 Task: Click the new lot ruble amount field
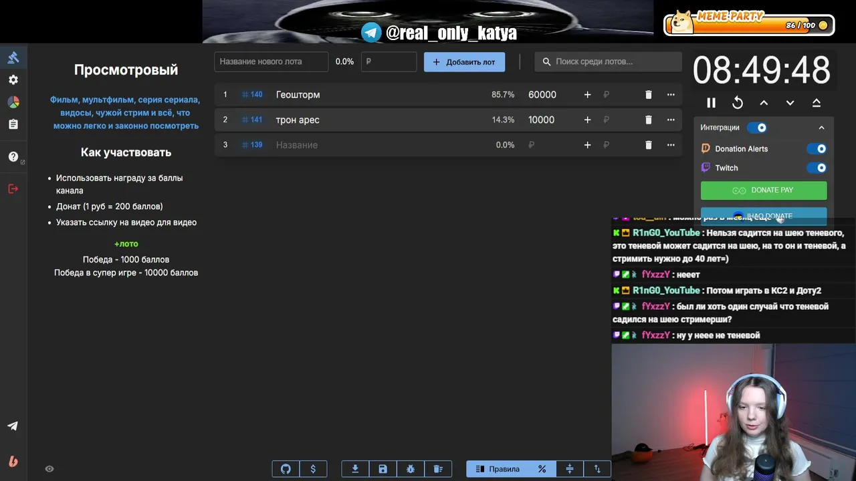pos(389,61)
